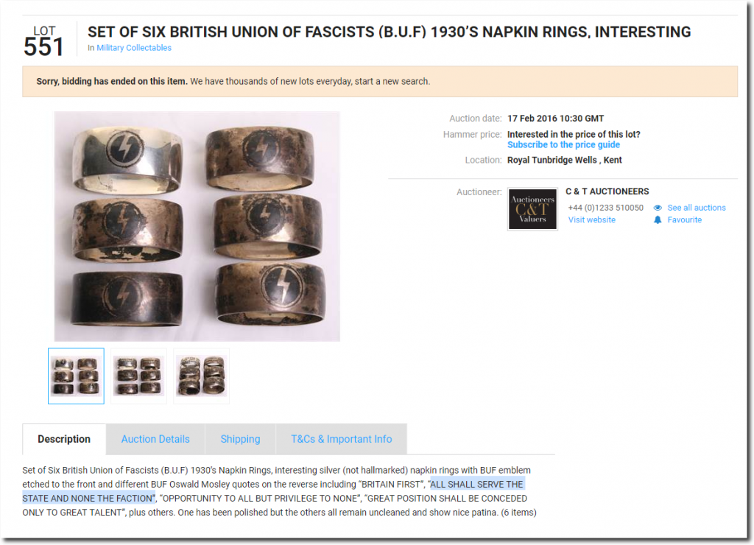Click the bell icon next to Favourite
This screenshot has height=545, width=754.
(658, 219)
